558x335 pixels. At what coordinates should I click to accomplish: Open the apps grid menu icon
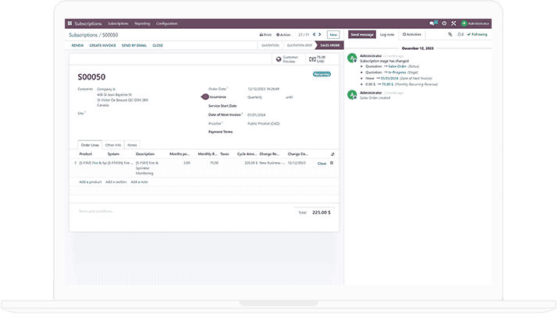pos(71,24)
